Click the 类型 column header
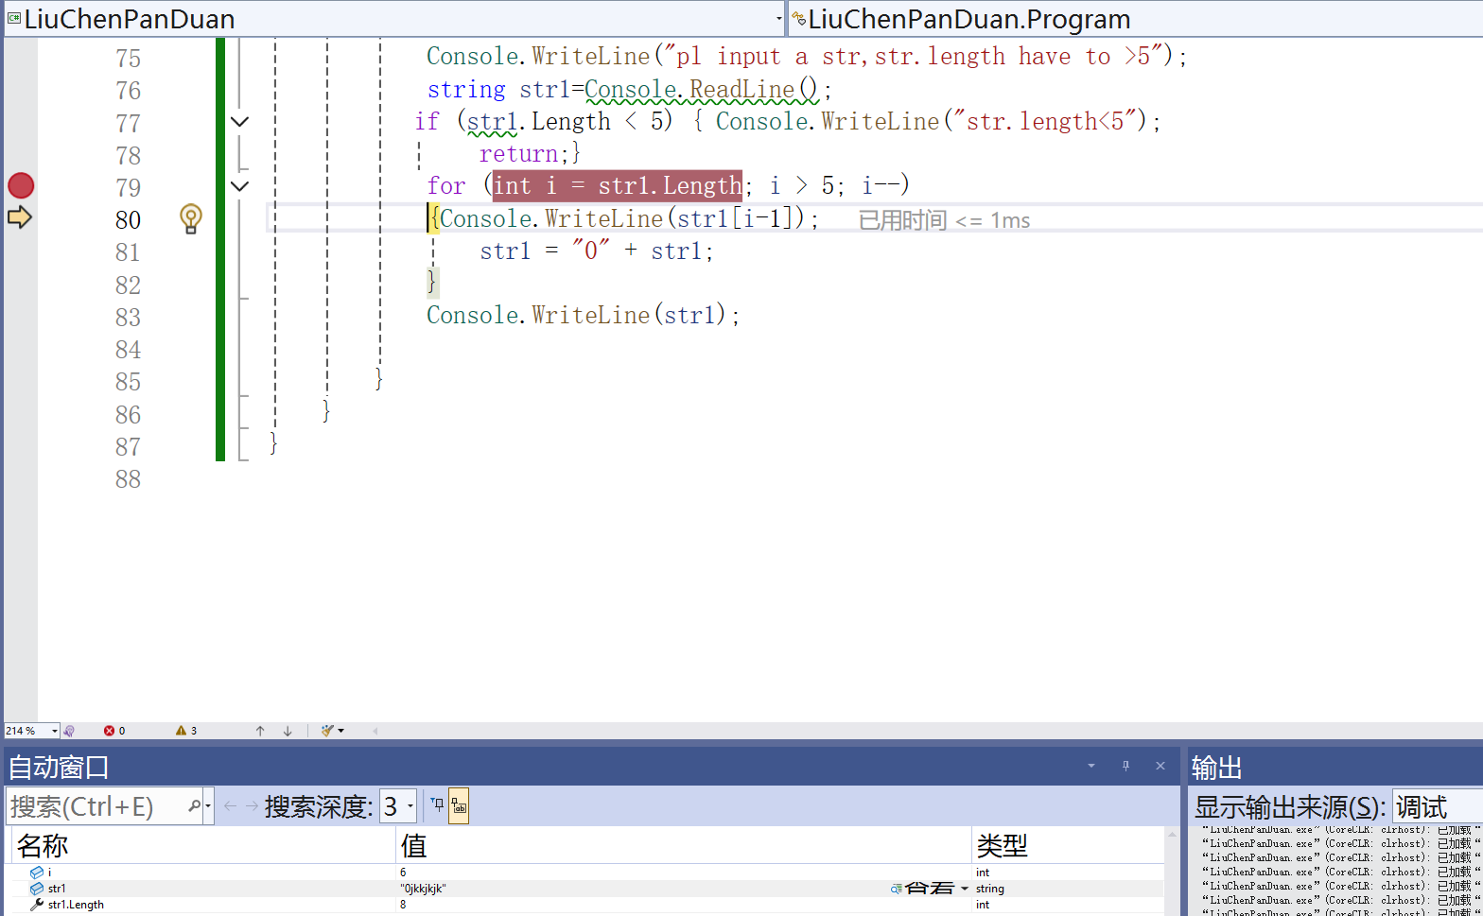Image resolution: width=1483 pixels, height=916 pixels. (1068, 845)
